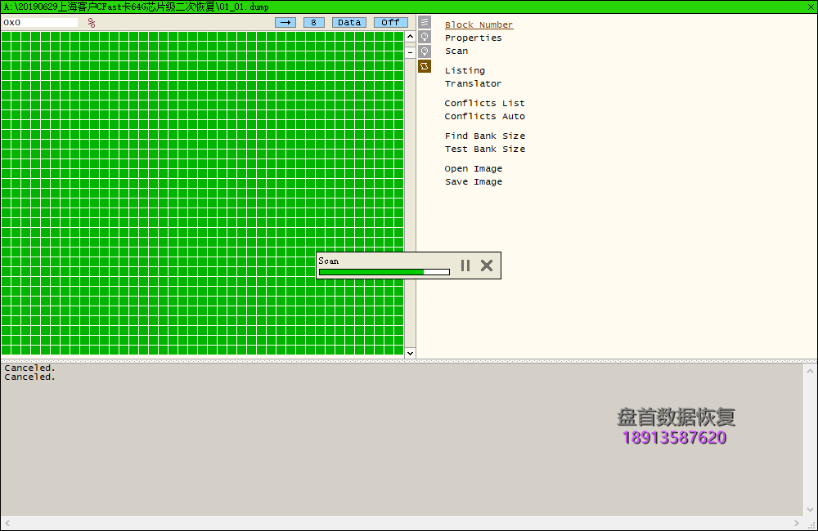Click the block map scroll-up arrow
This screenshot has width=818, height=531.
[410, 37]
